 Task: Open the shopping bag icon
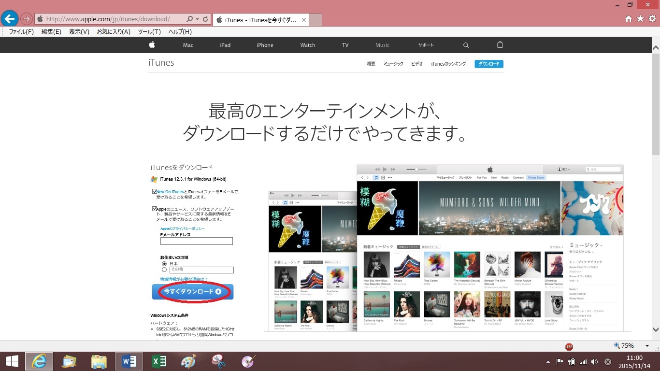tap(500, 44)
